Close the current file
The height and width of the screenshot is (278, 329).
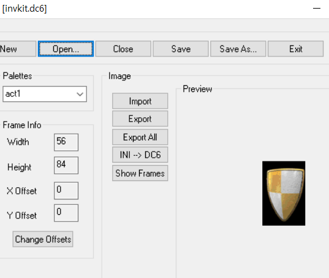tap(123, 48)
